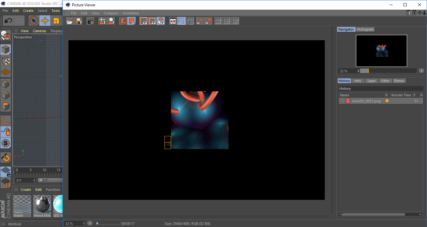The height and width of the screenshot is (227, 427).
Task: Click the navigator zoom slider
Action: (388, 71)
